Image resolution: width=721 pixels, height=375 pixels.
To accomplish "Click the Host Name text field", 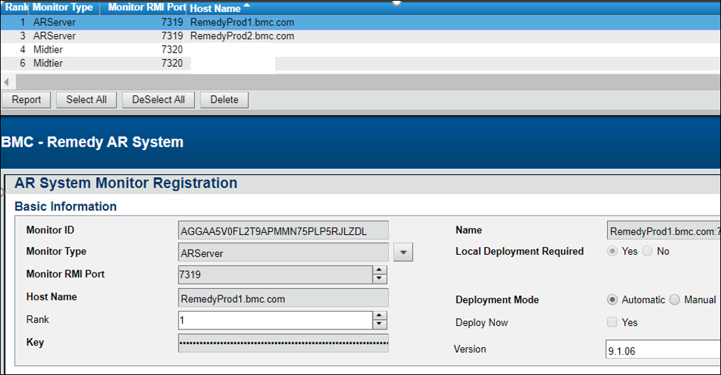I will tap(283, 299).
